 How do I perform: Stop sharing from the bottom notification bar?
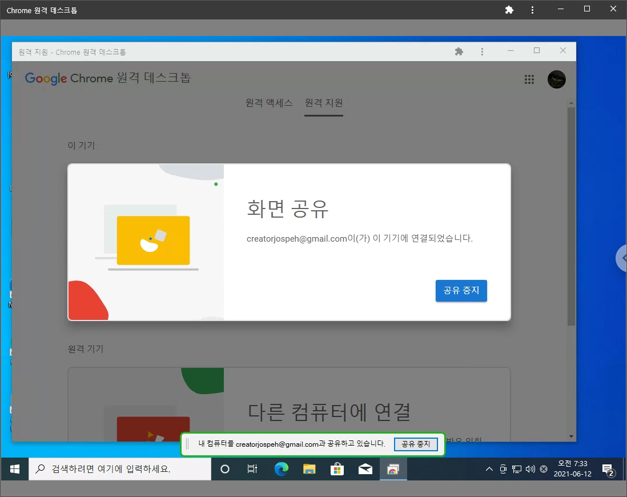click(416, 444)
